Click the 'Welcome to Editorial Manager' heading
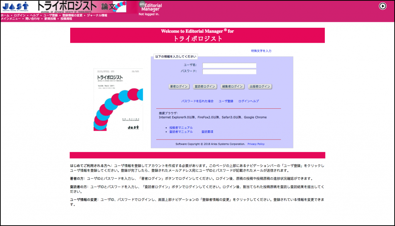The width and height of the screenshot is (395, 226). (x=197, y=31)
